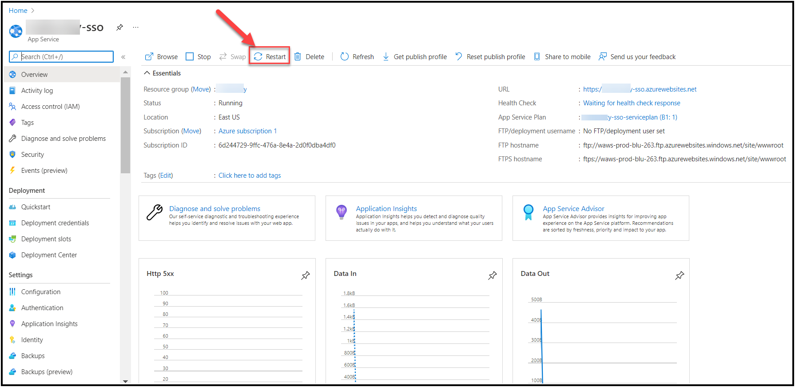Click the Azure subscription 1 link
This screenshot has height=387, width=795.
(247, 131)
